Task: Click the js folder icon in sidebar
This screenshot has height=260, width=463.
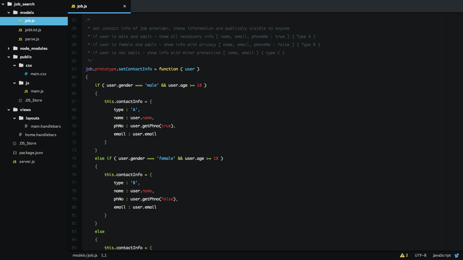Action: pyautogui.click(x=21, y=82)
